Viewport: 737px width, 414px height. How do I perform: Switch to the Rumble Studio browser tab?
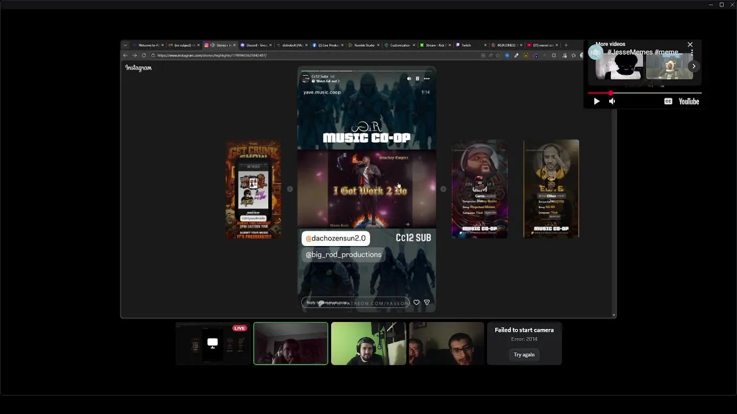click(x=363, y=45)
